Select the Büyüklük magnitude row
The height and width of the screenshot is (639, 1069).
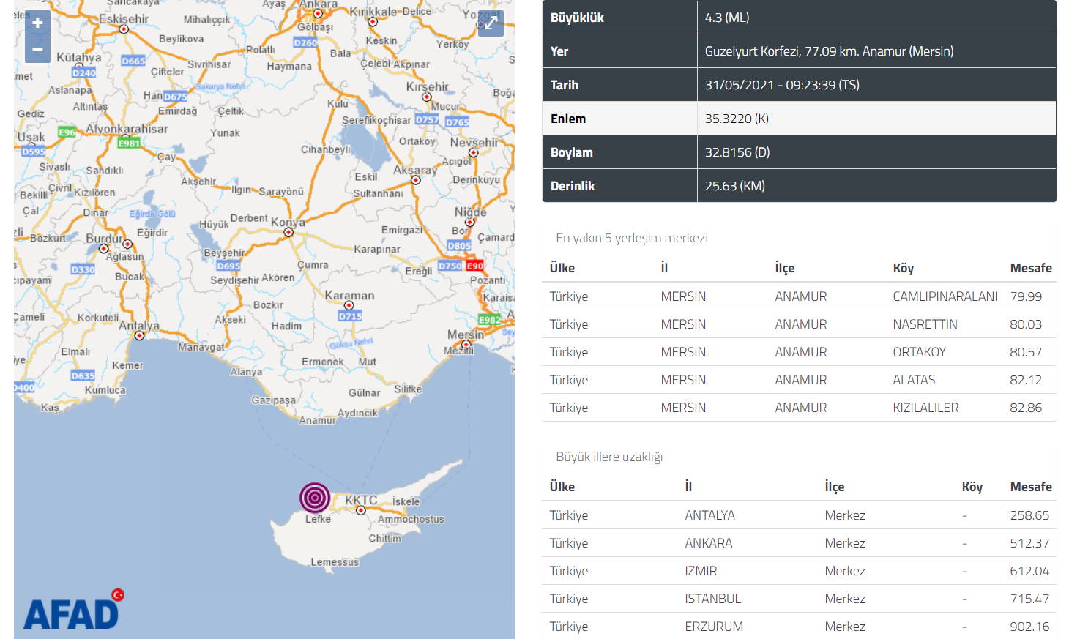(799, 18)
